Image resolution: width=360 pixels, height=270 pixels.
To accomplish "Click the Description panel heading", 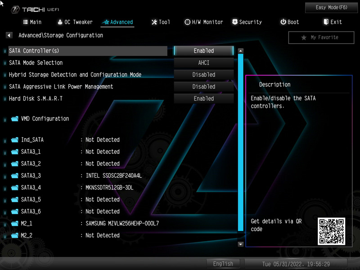I will 274,85.
